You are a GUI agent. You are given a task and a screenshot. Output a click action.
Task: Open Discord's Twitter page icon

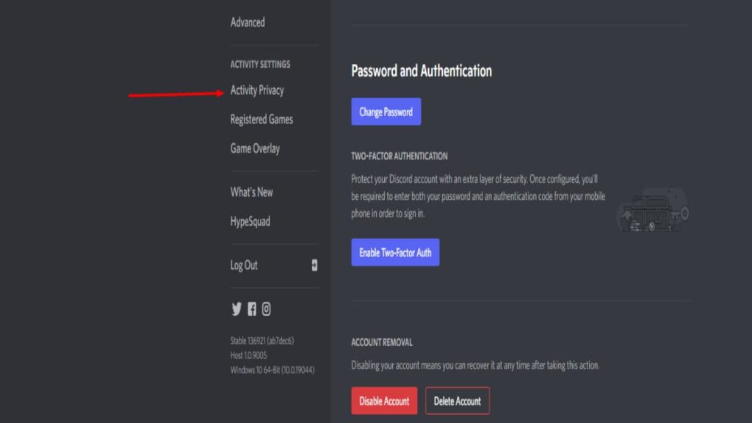click(236, 309)
